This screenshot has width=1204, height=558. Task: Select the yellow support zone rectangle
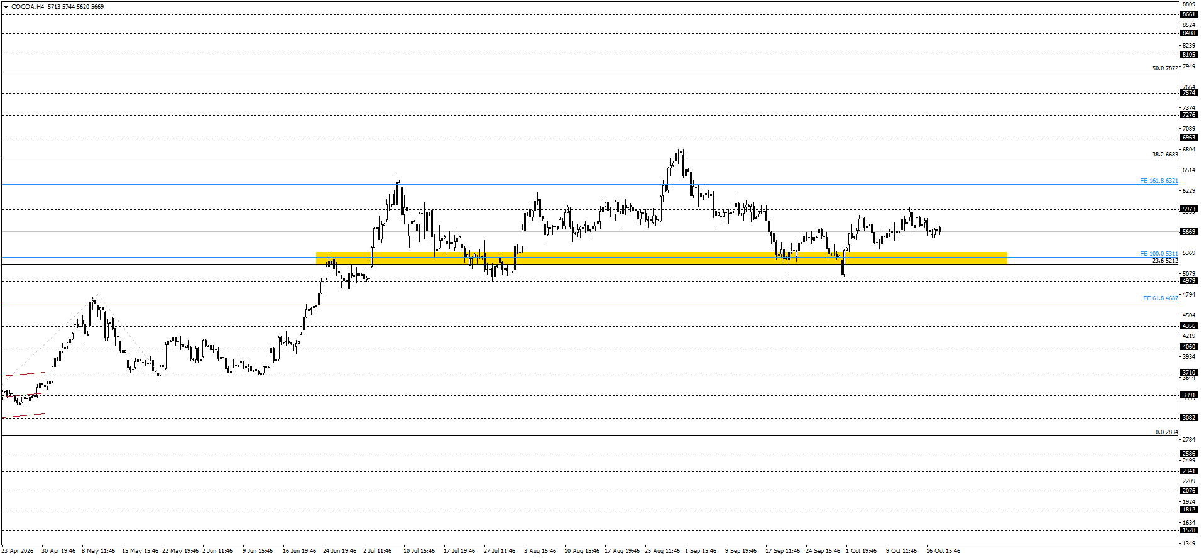tap(661, 258)
